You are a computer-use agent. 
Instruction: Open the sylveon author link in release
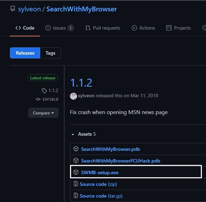pyautogui.click(x=86, y=96)
